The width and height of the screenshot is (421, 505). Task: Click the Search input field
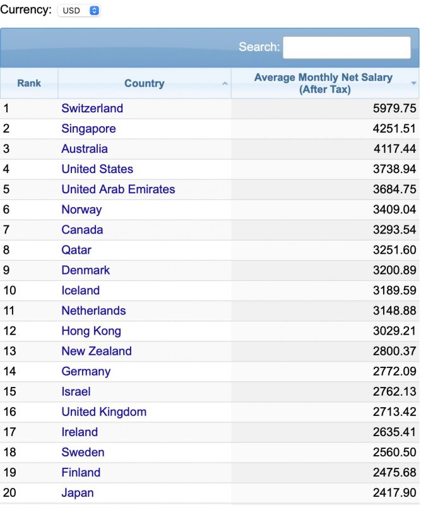click(347, 47)
